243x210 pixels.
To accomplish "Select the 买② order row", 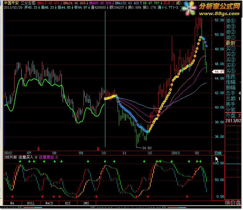I will [x=231, y=54].
